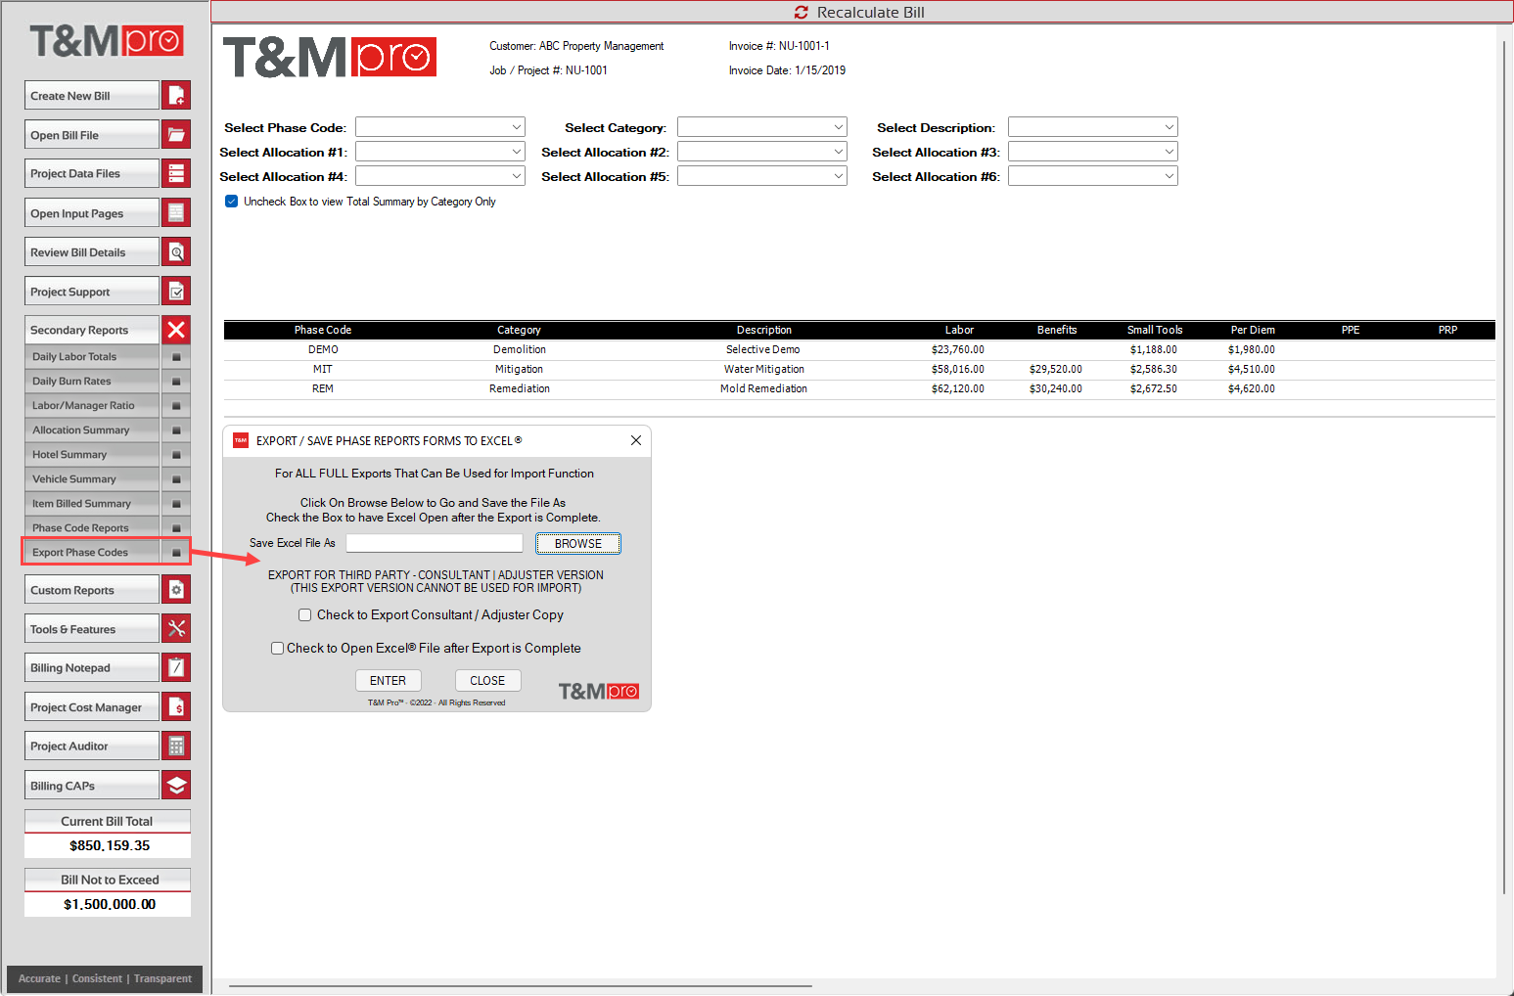
Task: Open the Select Allocation #3 dropdown
Action: [x=1093, y=152]
